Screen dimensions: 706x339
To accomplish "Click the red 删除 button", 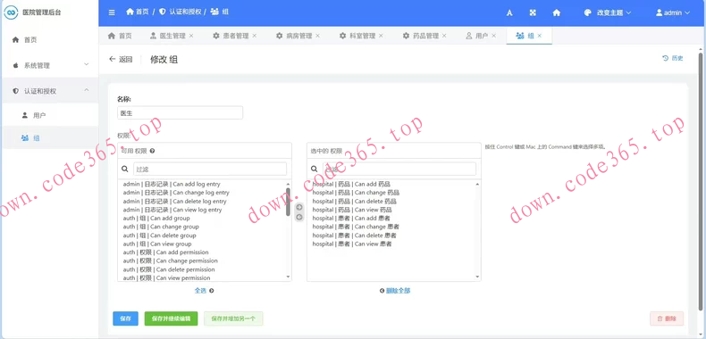I will click(667, 318).
